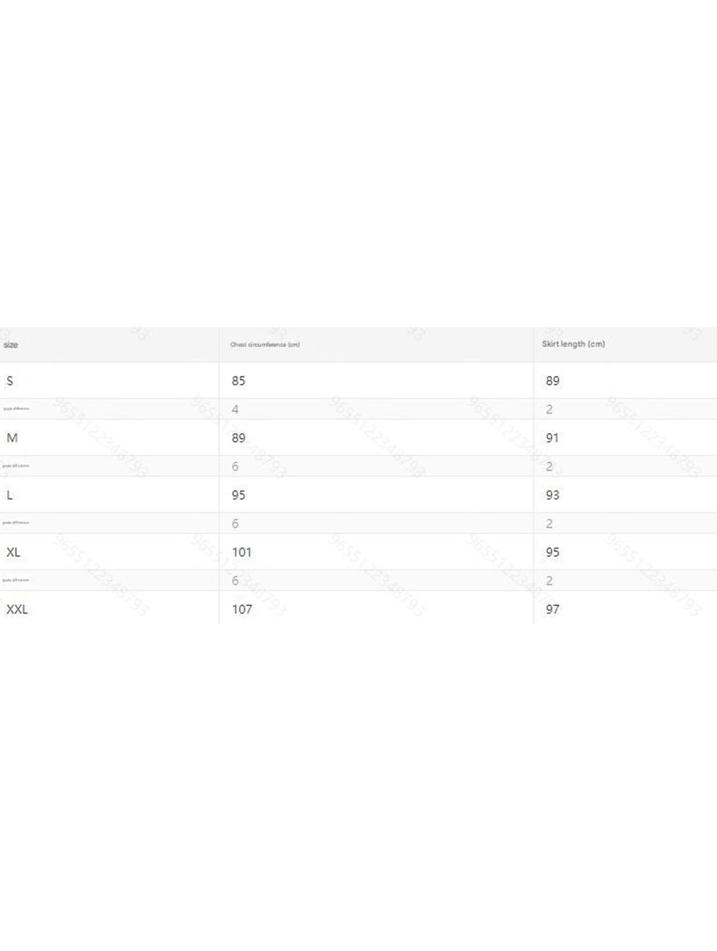Select the L size label cell

point(9,495)
